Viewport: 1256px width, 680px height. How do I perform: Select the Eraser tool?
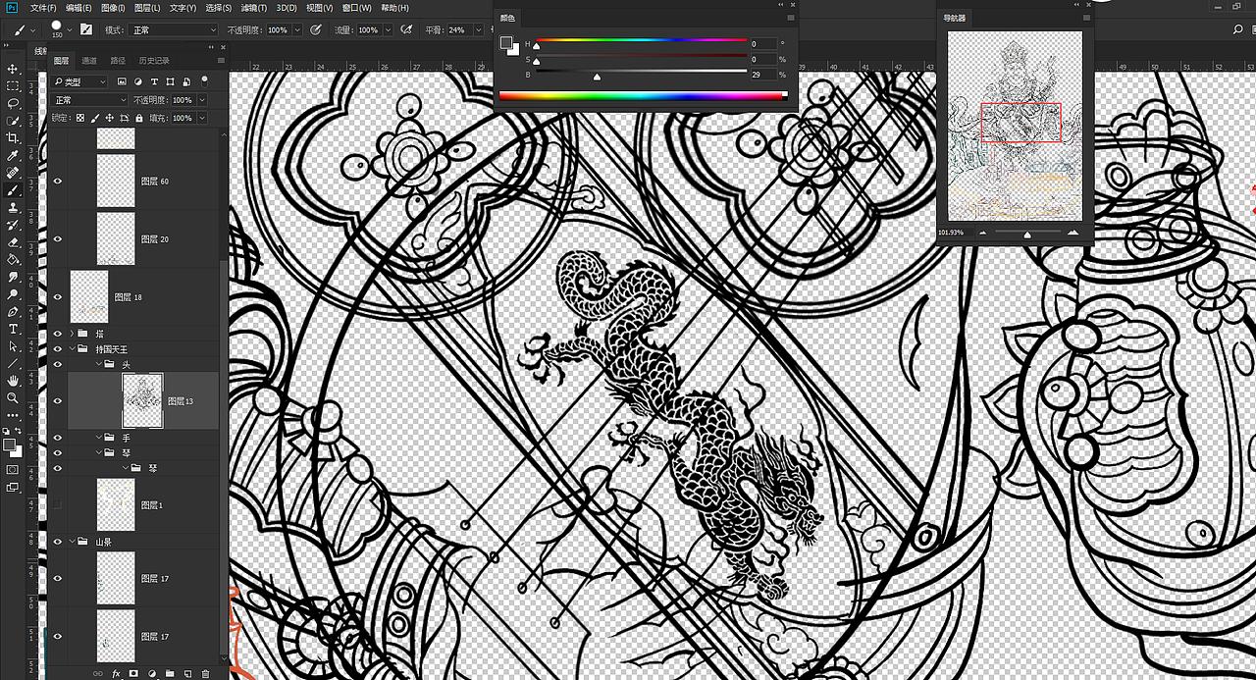(x=13, y=242)
